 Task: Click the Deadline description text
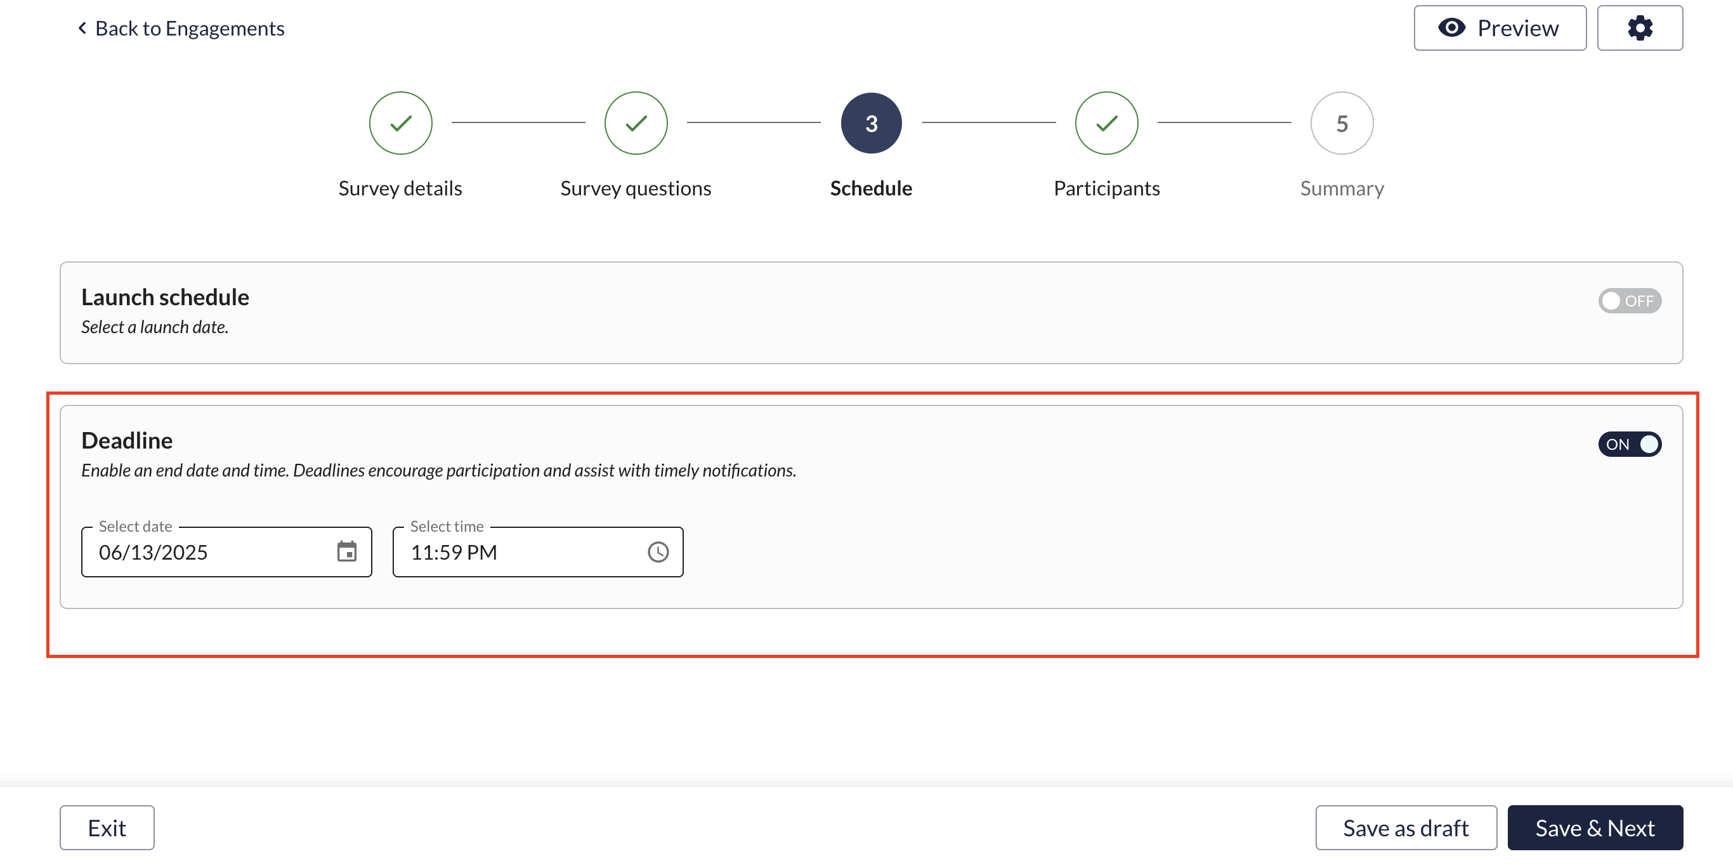coord(438,470)
